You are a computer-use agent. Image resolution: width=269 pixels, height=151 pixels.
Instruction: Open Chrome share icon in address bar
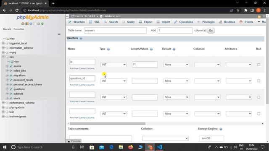[232, 10]
